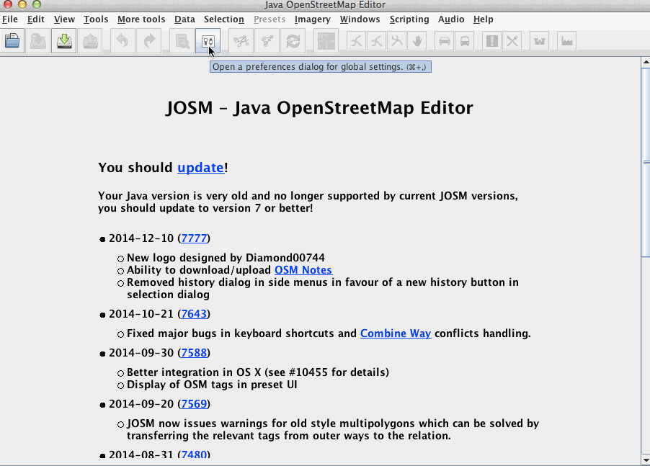Click the JOSM - Java OpenStreetMap Editor heading
The height and width of the screenshot is (466, 650).
pyautogui.click(x=319, y=108)
